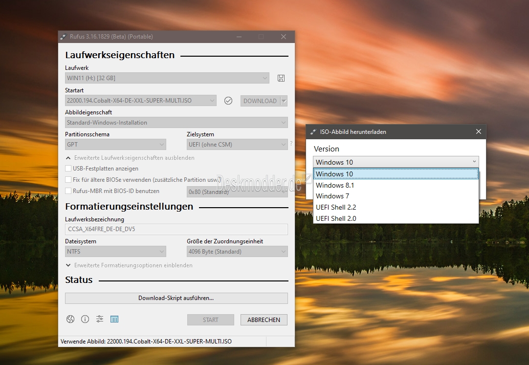Click the DOWNLOAD button

tap(260, 101)
